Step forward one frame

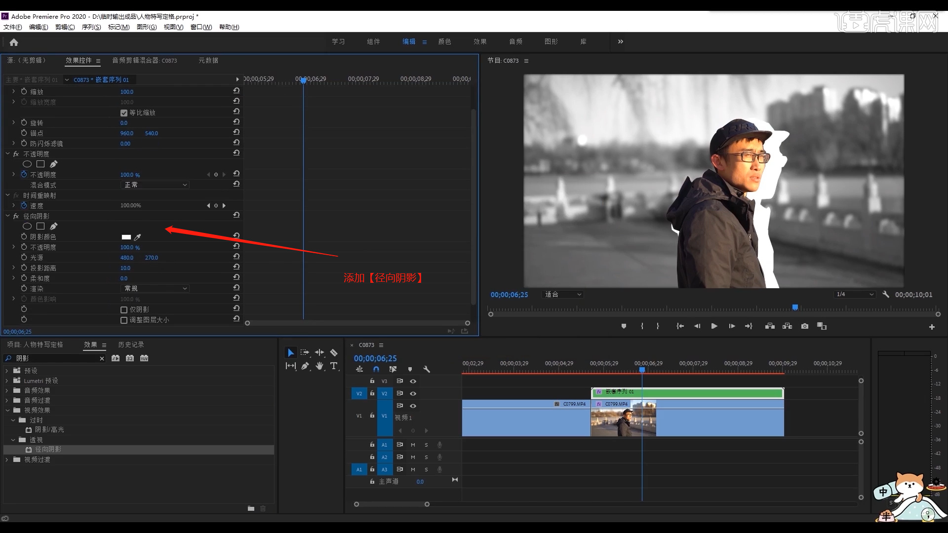[x=732, y=326]
